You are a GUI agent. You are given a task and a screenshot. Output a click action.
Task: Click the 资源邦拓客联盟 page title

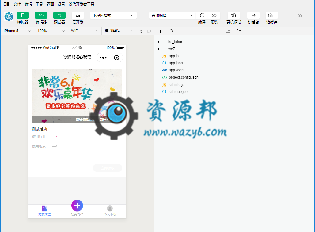77,57
